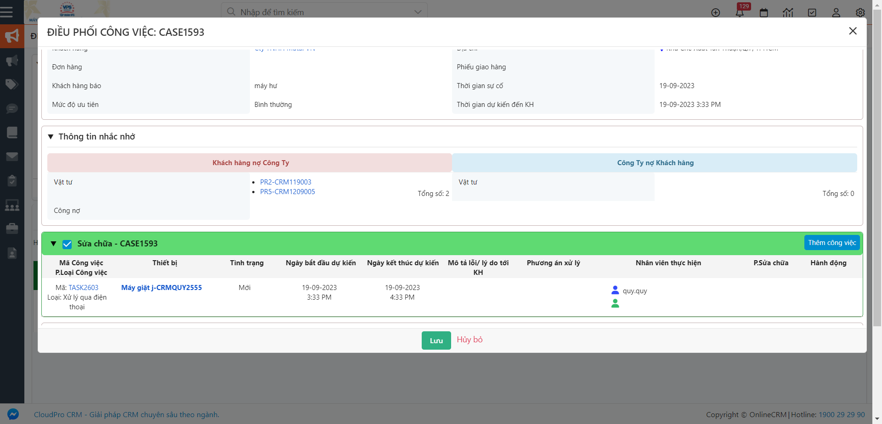Expand the search box dropdown arrow

pyautogui.click(x=418, y=12)
